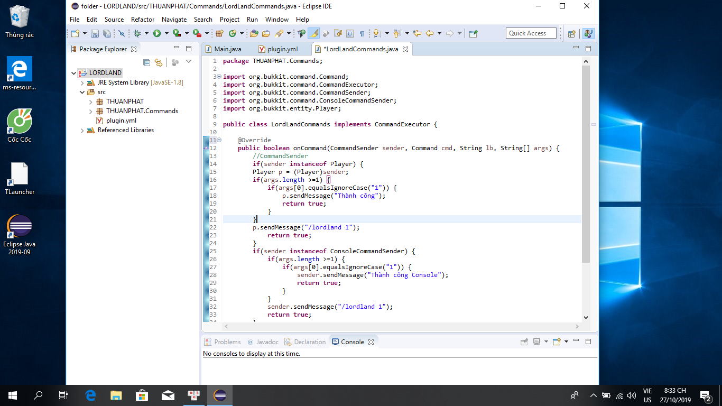Select plugin.yml in Package Explorer
722x406 pixels.
point(121,121)
